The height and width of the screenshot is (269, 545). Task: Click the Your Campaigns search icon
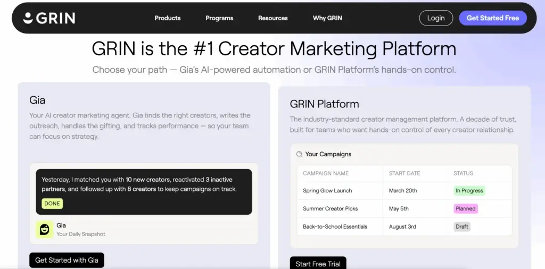point(299,154)
